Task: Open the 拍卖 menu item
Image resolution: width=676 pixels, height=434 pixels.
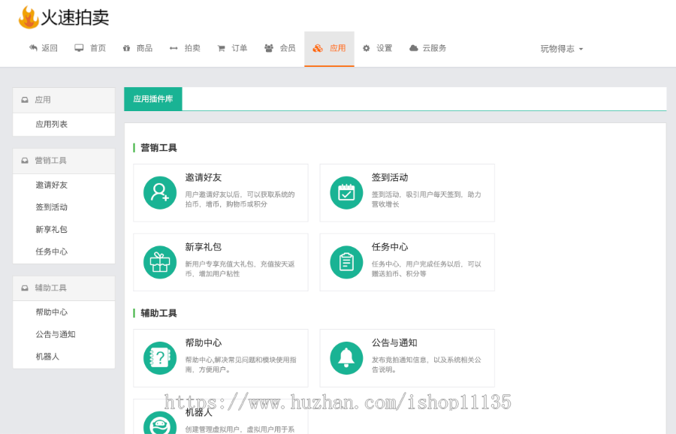Action: tap(185, 48)
